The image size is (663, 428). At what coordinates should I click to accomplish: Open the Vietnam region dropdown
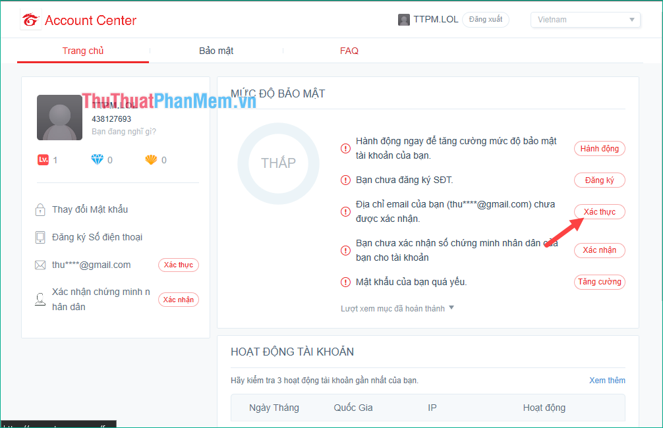[x=585, y=20]
